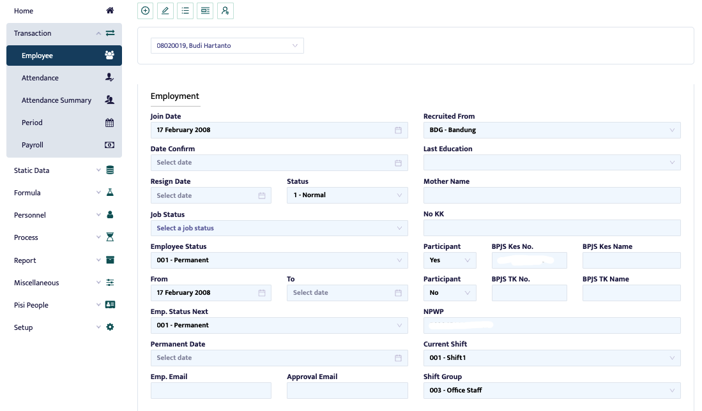Click the list view toolbar icon
The height and width of the screenshot is (411, 702).
(x=185, y=11)
